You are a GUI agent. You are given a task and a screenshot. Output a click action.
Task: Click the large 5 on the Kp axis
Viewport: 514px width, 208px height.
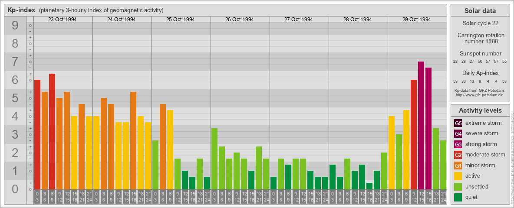[x=15, y=98]
